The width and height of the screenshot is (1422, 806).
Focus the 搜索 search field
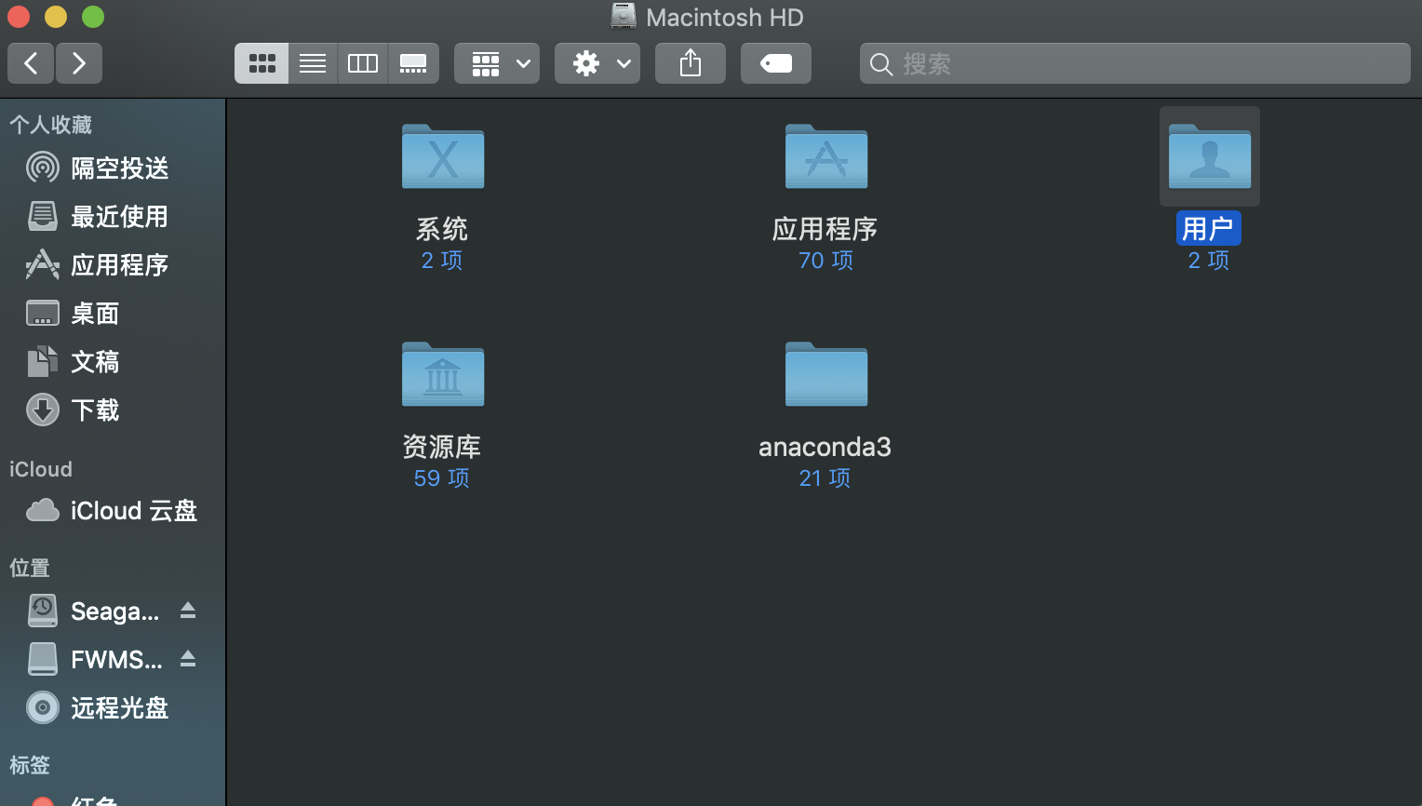tap(1135, 63)
